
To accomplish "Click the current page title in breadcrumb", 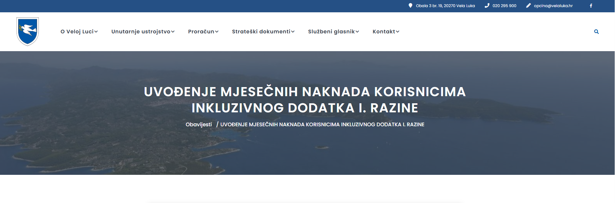I will click(x=322, y=124).
